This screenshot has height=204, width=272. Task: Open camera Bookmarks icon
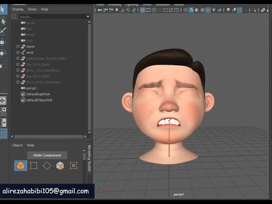[117, 10]
